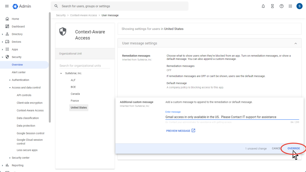Click the account avatar S

[299, 6]
